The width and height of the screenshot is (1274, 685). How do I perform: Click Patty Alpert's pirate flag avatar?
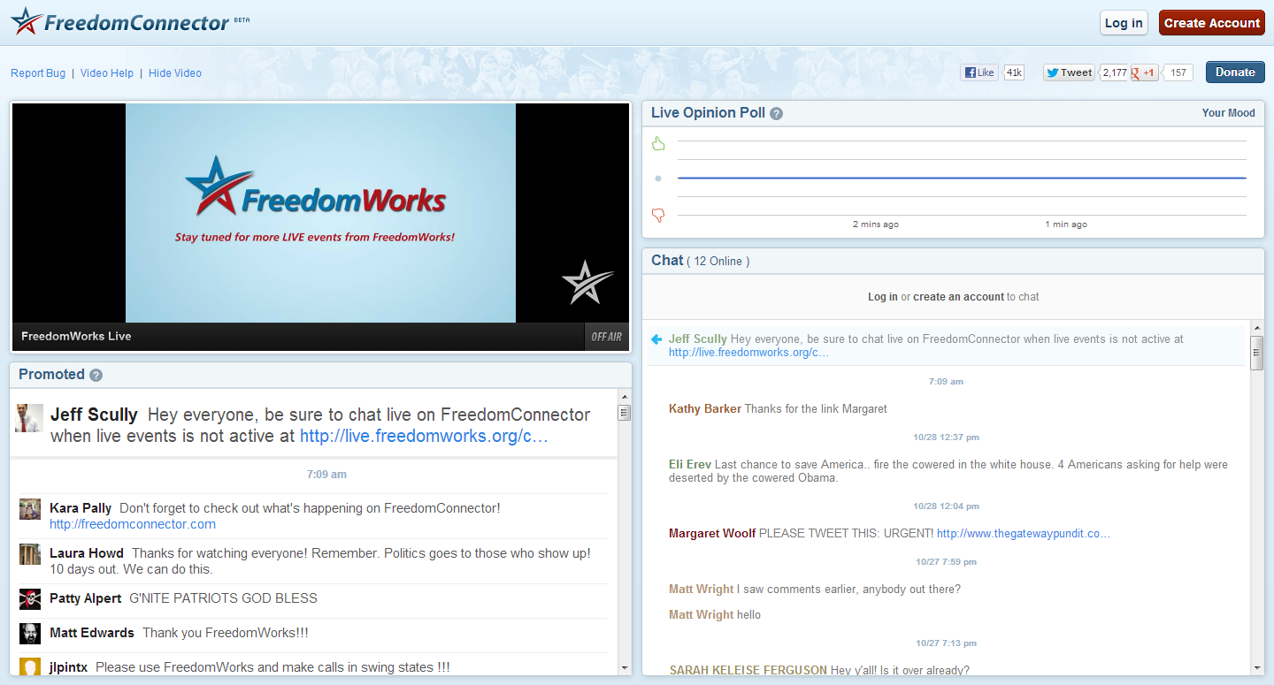tap(30, 599)
